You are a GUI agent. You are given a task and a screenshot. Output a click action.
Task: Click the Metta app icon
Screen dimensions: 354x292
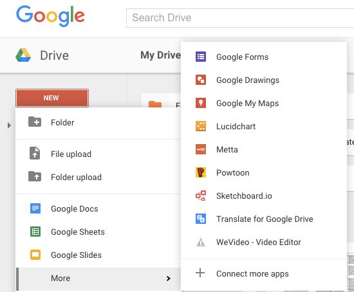pyautogui.click(x=200, y=149)
